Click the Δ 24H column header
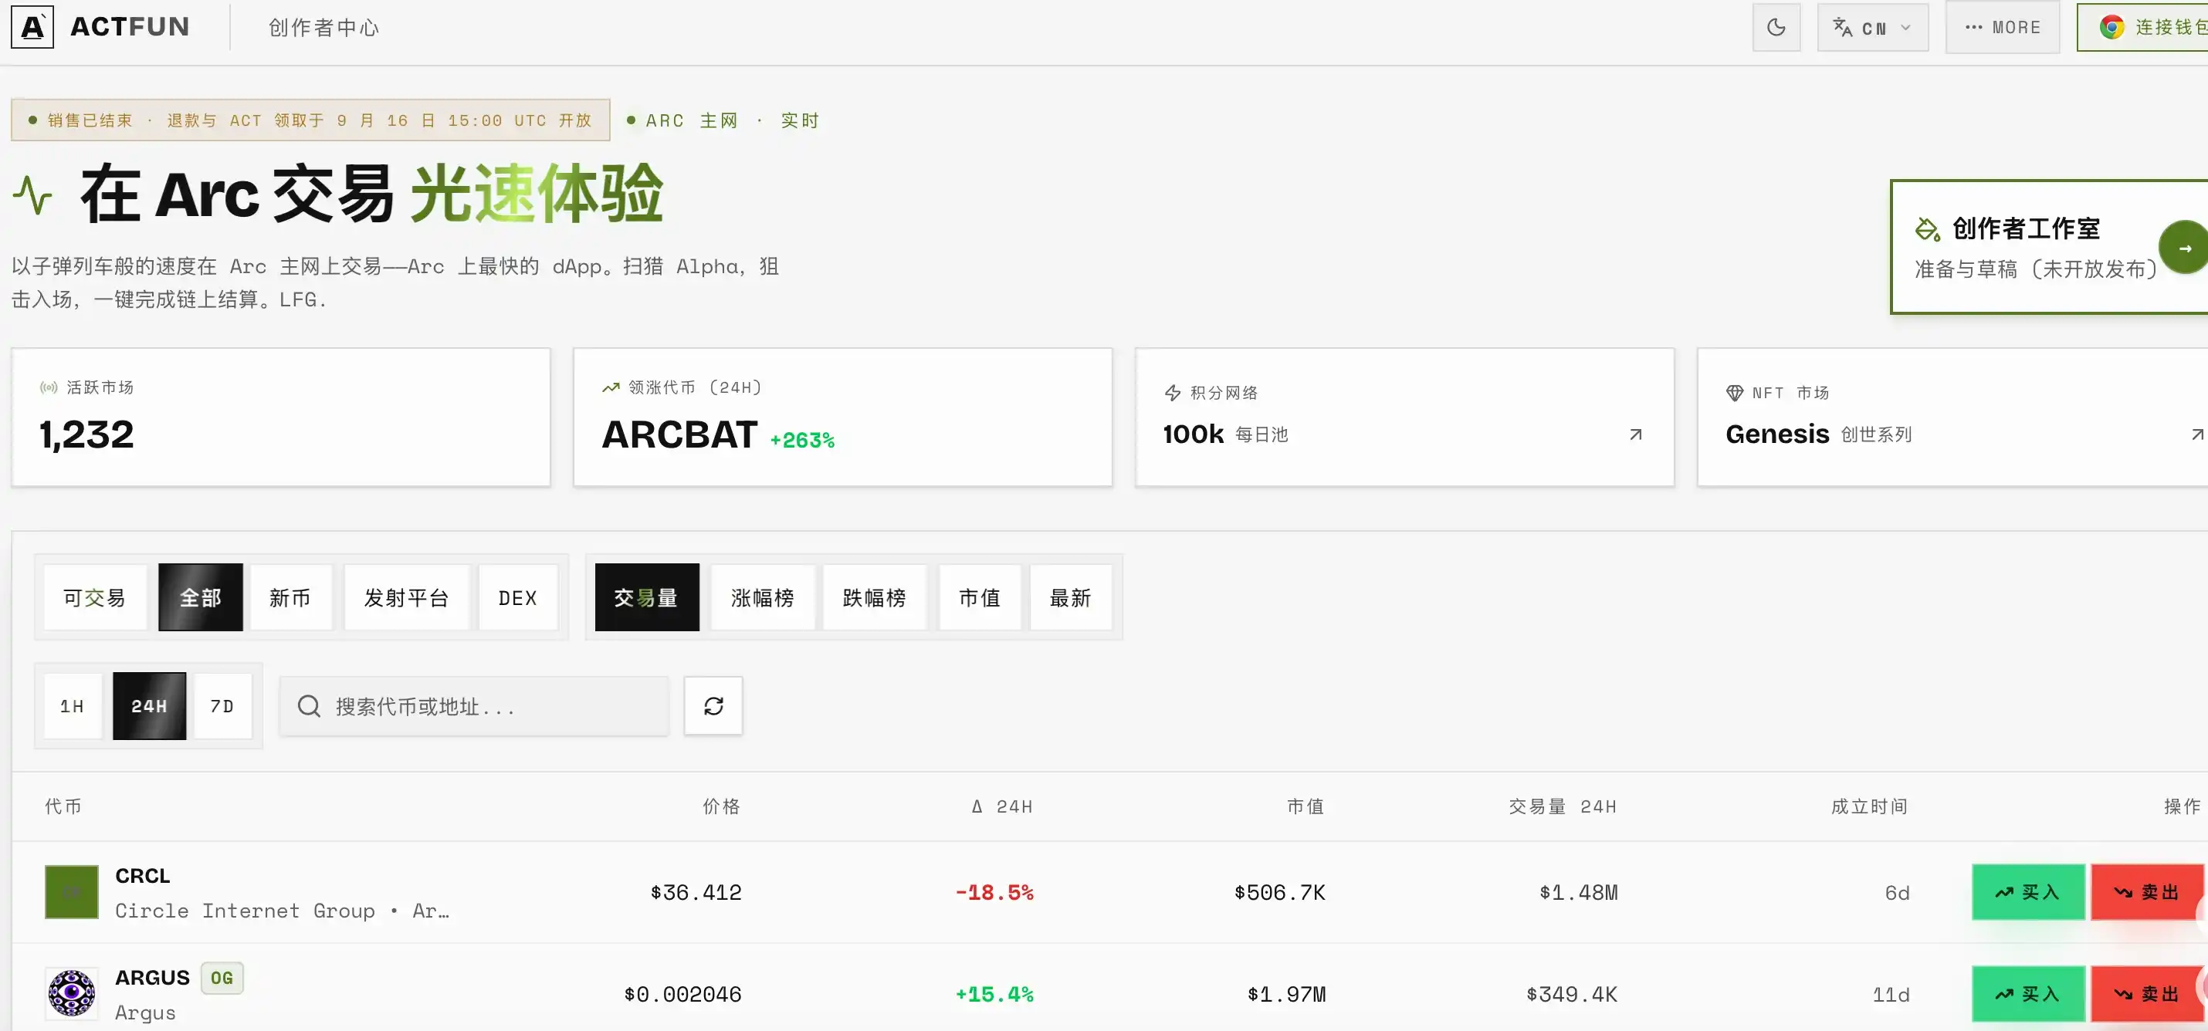 pos(1002,806)
